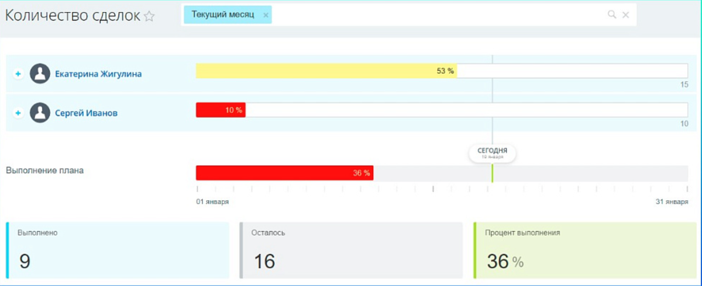Click the Выполнение плана label
Image resolution: width=702 pixels, height=286 pixels.
(44, 171)
